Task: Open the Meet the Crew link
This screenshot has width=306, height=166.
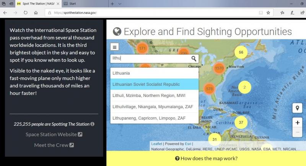Action: (54, 145)
